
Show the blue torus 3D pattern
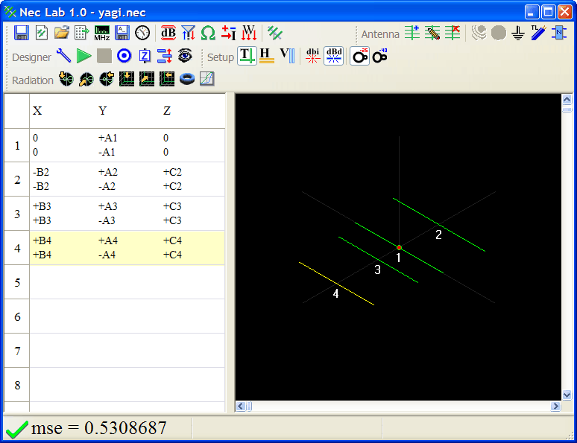[x=187, y=79]
